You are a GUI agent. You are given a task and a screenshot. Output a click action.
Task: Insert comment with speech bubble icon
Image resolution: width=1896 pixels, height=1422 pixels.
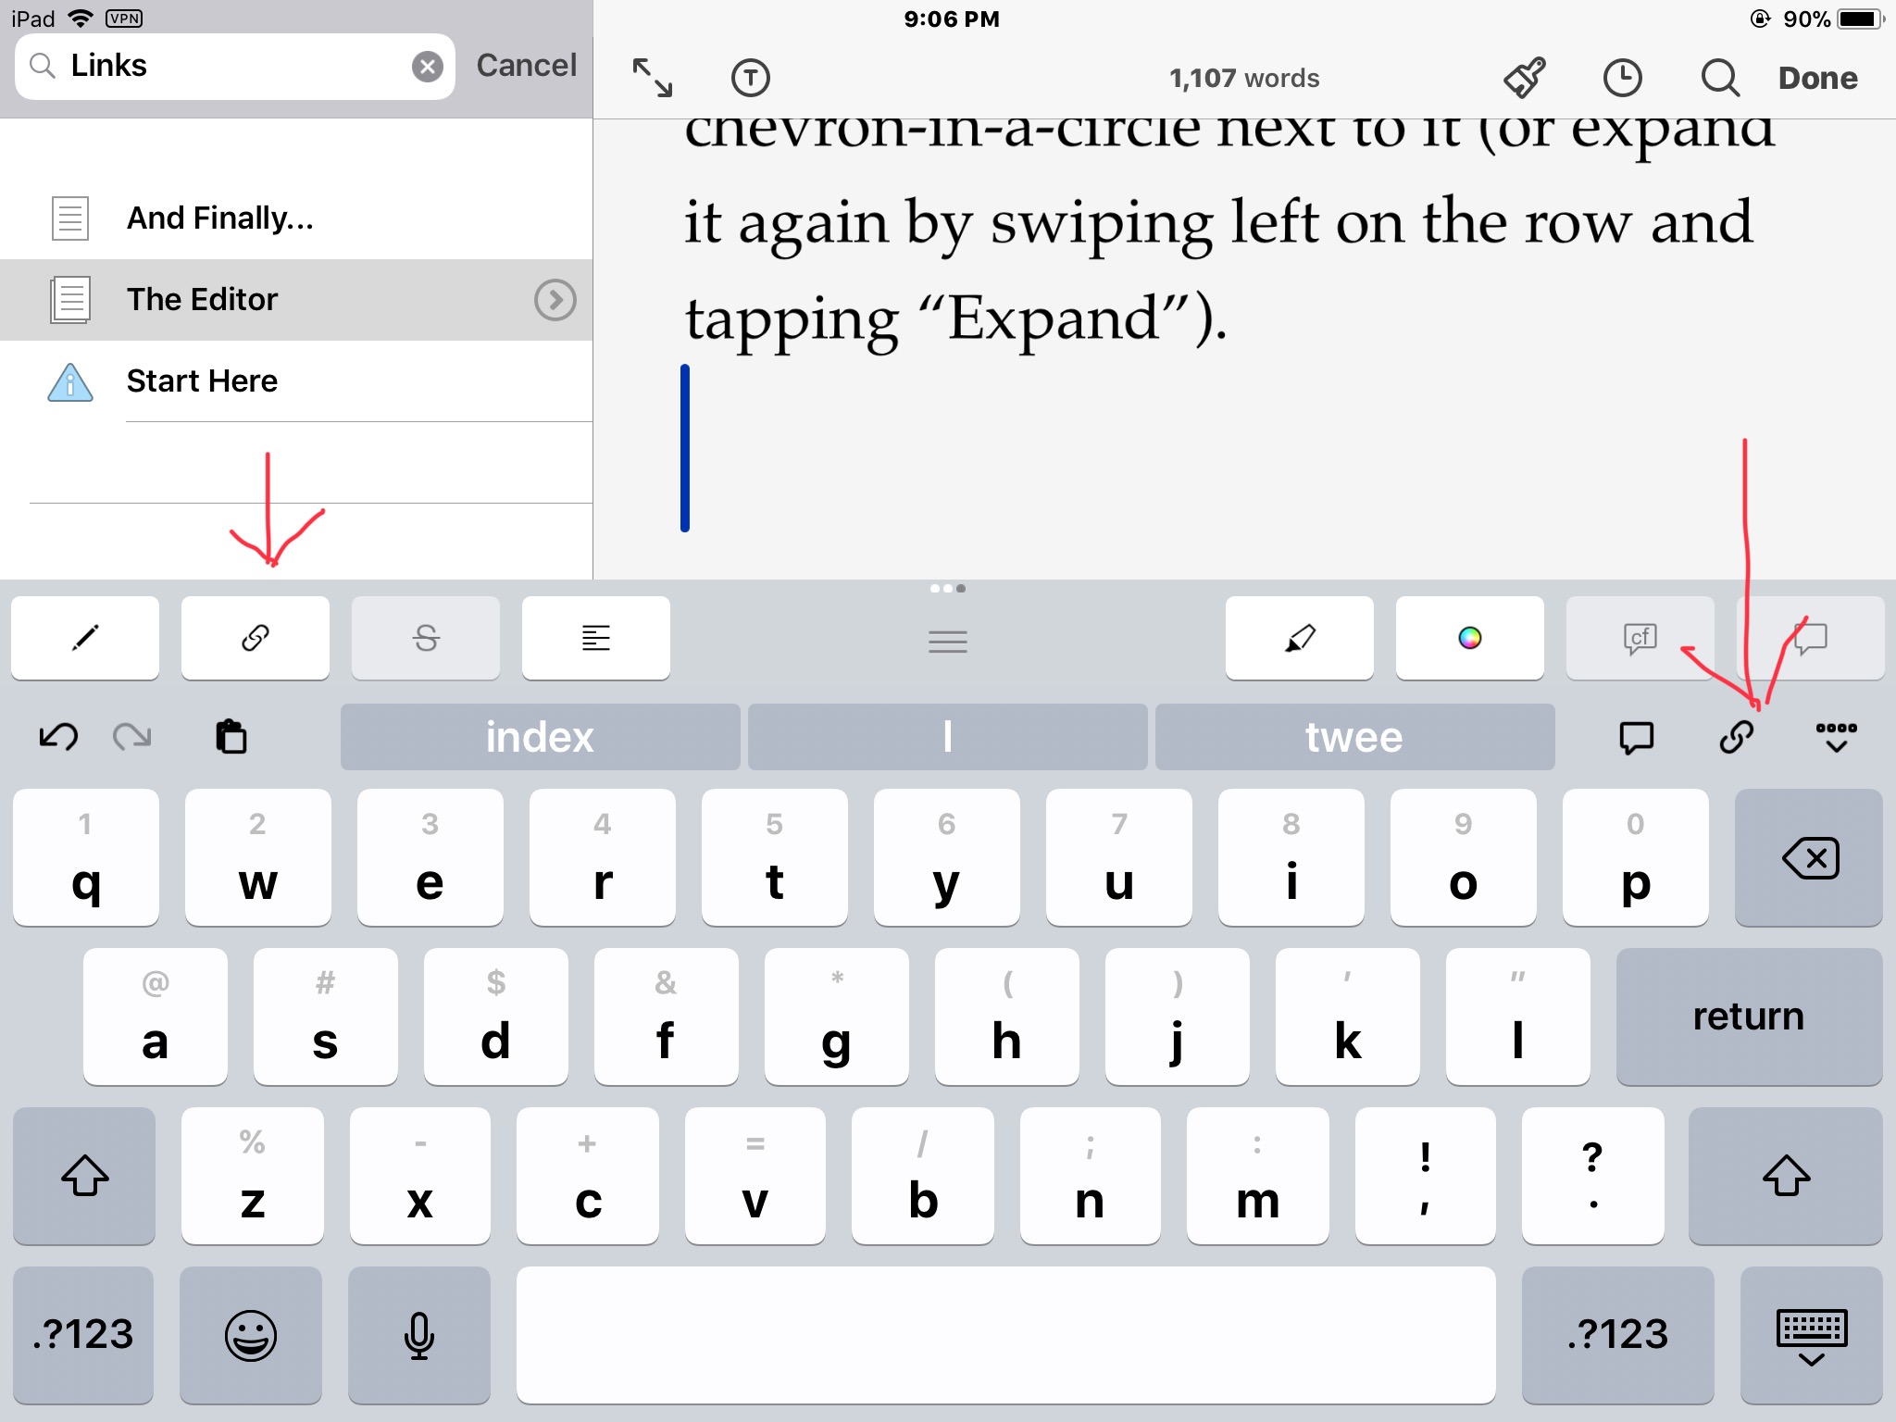1636,737
